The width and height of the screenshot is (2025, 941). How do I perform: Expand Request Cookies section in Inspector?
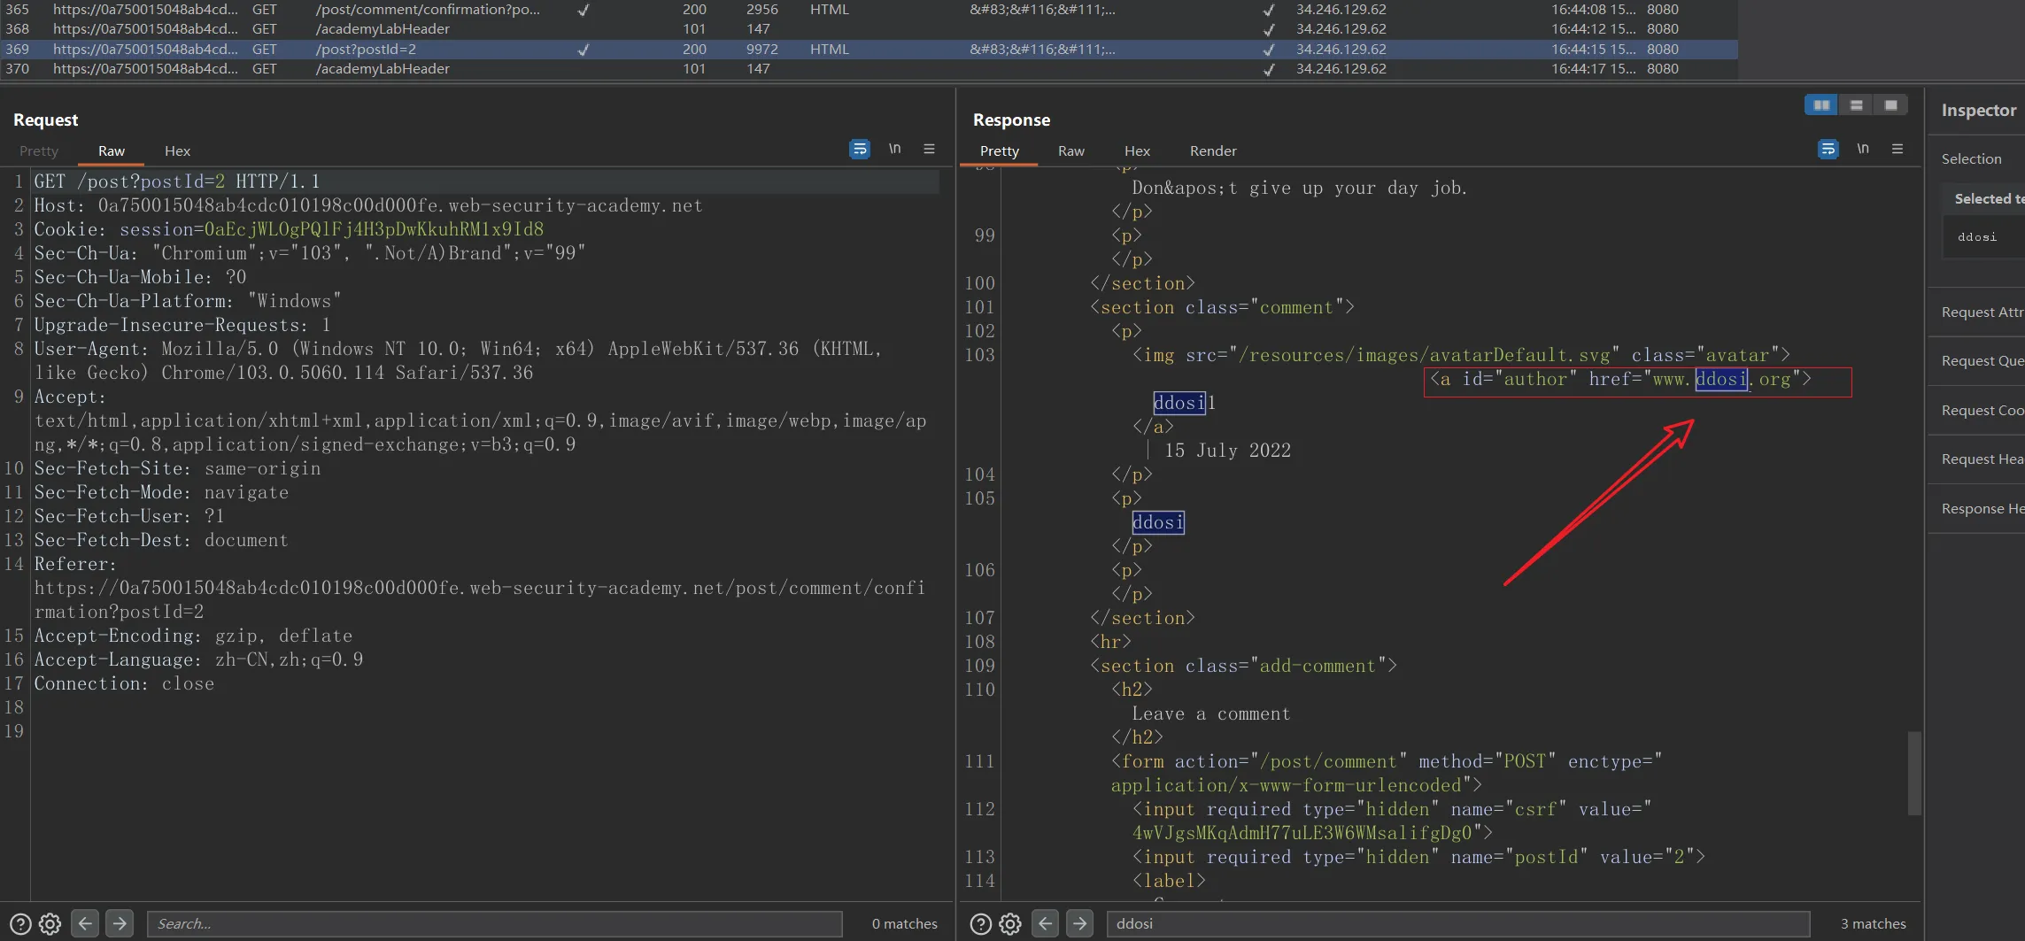[x=1976, y=410]
